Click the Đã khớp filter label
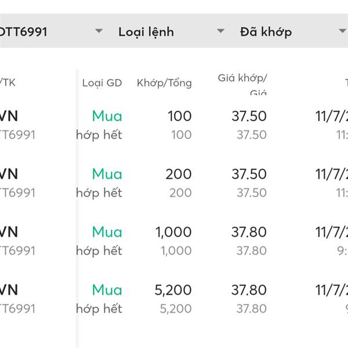Image resolution: width=348 pixels, height=348 pixels. tap(266, 32)
